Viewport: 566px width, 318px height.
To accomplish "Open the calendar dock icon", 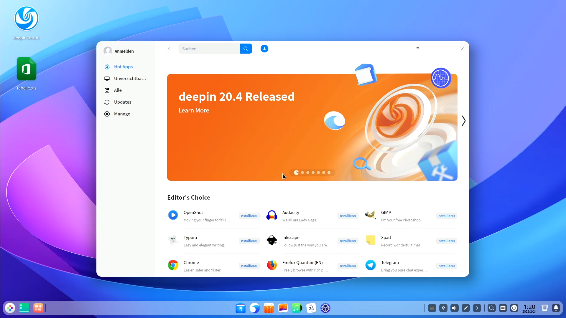I will click(311, 308).
